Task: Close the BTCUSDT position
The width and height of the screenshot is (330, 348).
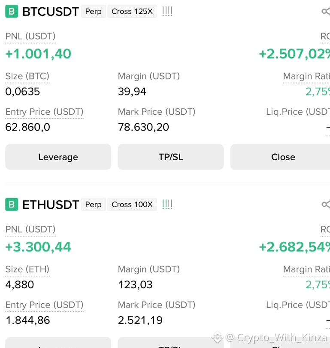Action: 280,157
